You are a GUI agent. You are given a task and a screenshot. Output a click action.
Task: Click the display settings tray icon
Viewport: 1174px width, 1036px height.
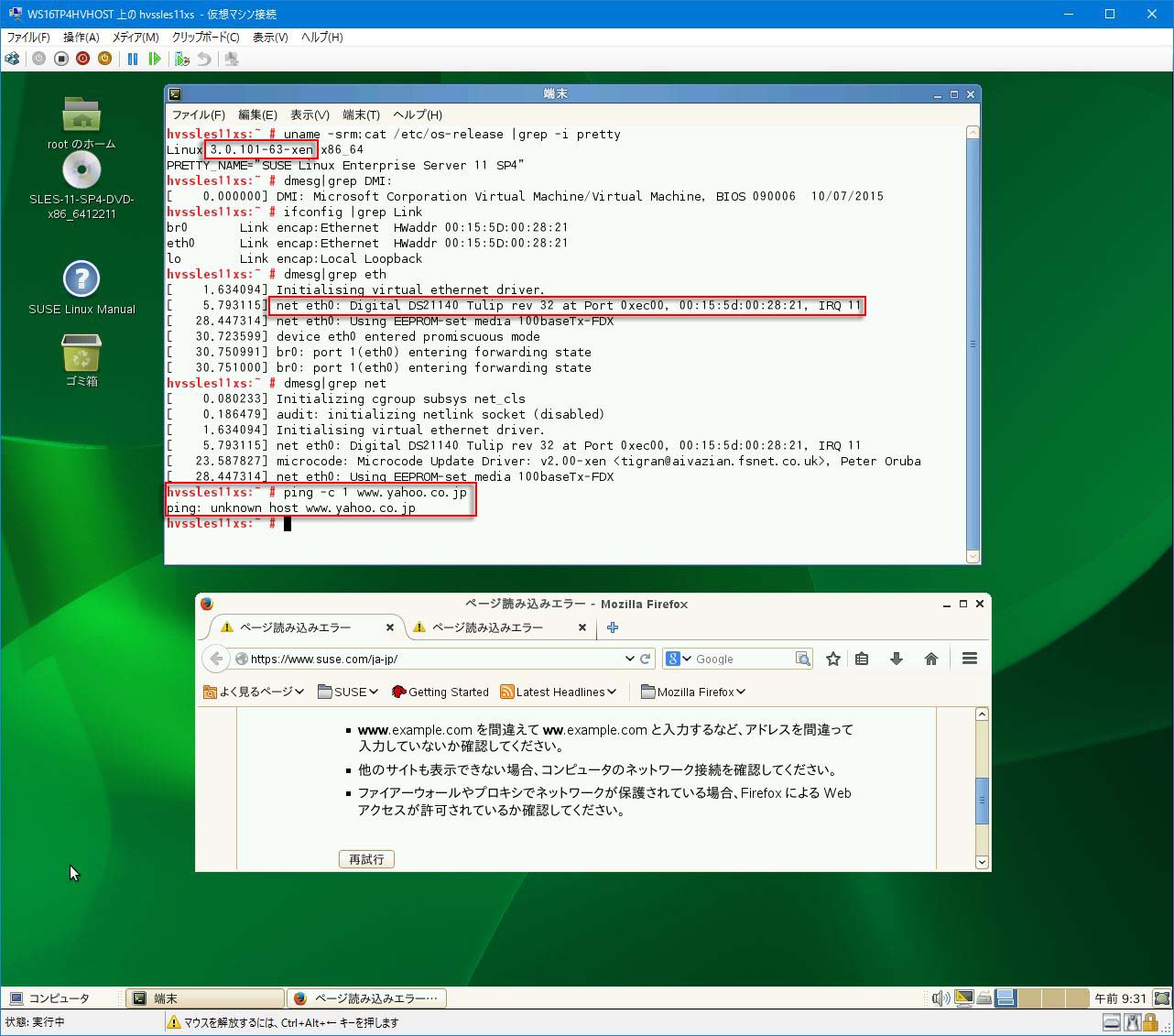pyautogui.click(x=963, y=998)
